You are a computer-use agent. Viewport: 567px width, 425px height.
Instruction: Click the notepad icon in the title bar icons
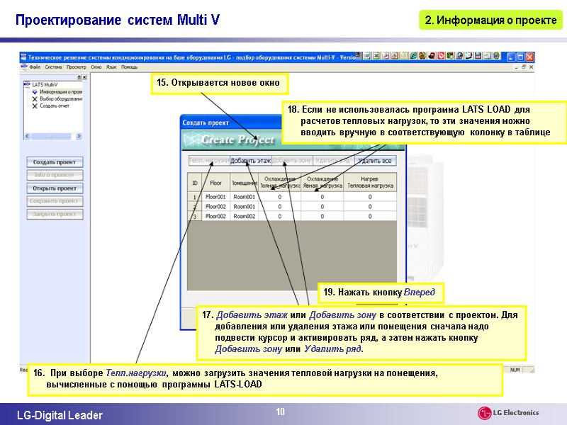point(468,56)
